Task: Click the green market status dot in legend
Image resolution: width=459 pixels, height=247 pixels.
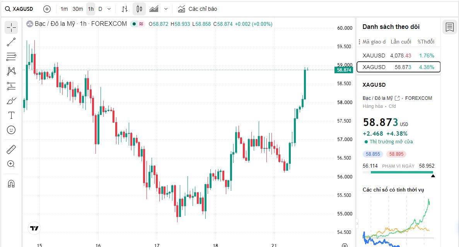Action: pos(134,24)
